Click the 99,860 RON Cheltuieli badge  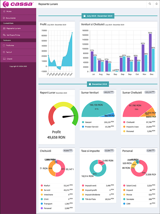tap(68, 150)
